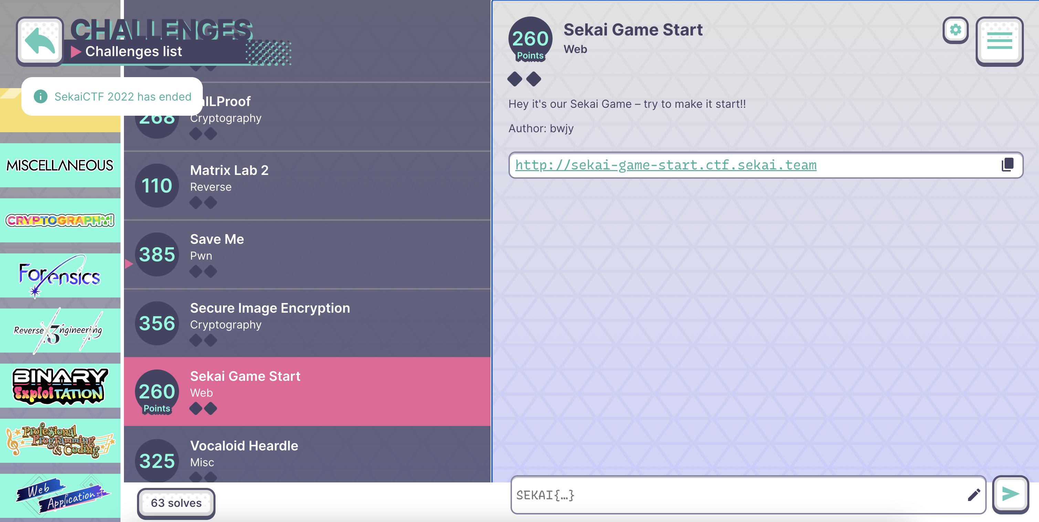Click the info icon in notification
Image resolution: width=1039 pixels, height=522 pixels.
(40, 96)
